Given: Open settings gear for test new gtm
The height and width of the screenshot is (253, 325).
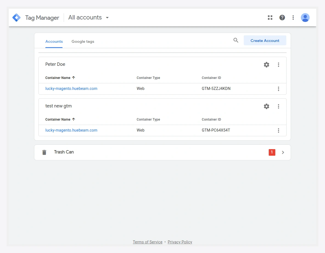Looking at the screenshot, I should [266, 106].
